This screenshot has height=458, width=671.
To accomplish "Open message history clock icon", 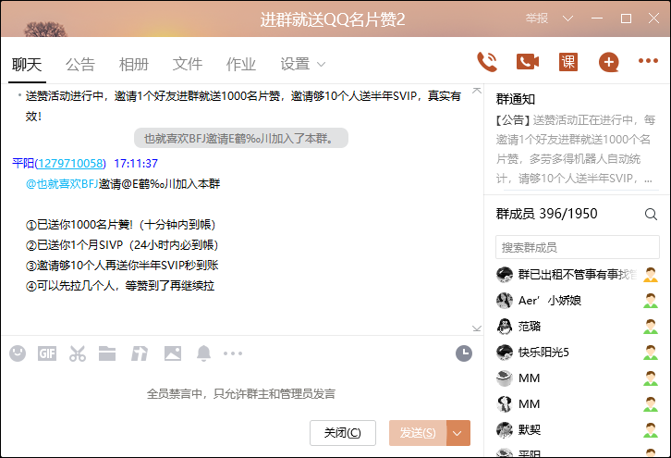I will (464, 353).
